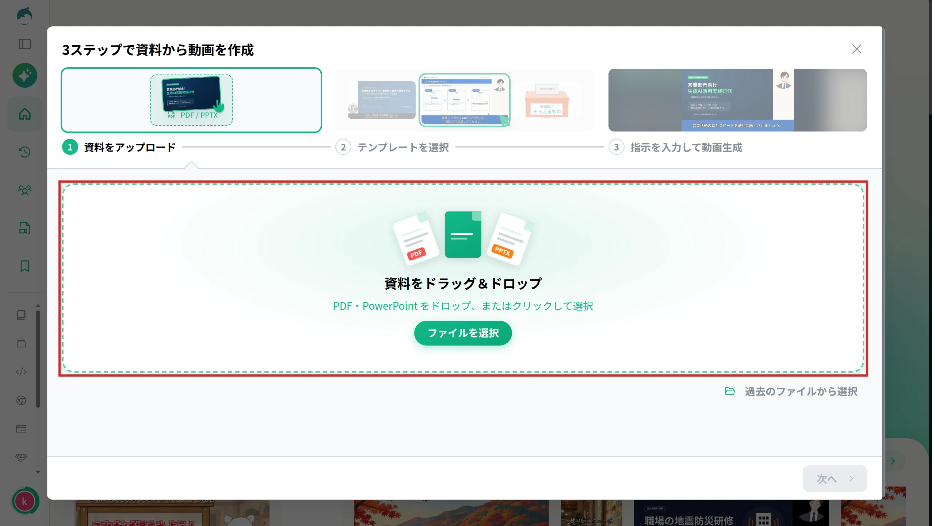Click the PPTX file illustration icon

point(510,239)
